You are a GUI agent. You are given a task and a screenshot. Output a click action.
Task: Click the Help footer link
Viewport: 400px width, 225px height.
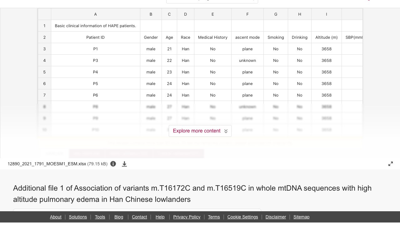[x=160, y=217]
